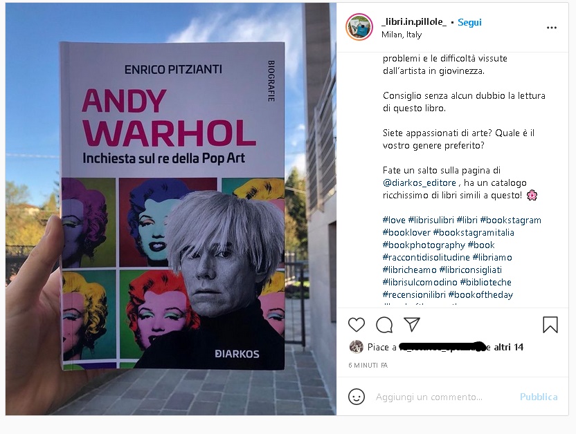
Task: Open the Milan, Italy location link
Action: click(x=402, y=35)
